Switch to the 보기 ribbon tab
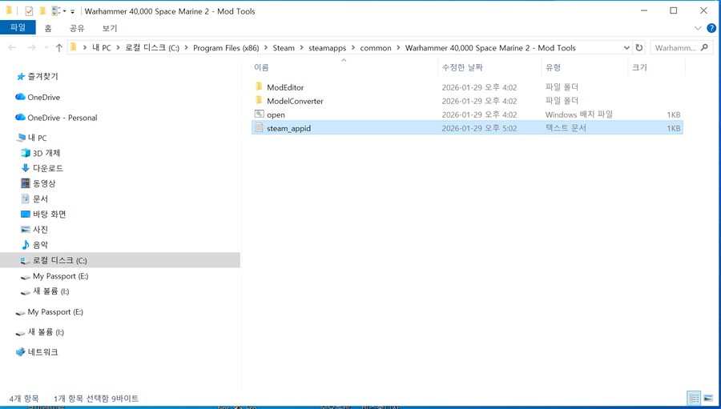The height and width of the screenshot is (409, 721). (x=109, y=28)
